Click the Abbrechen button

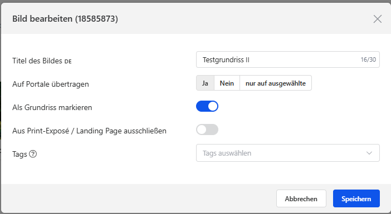pyautogui.click(x=301, y=198)
